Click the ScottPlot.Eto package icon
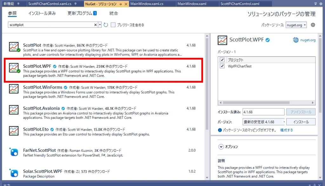Image resolution: width=325 pixels, height=186 pixels. pos(14,131)
